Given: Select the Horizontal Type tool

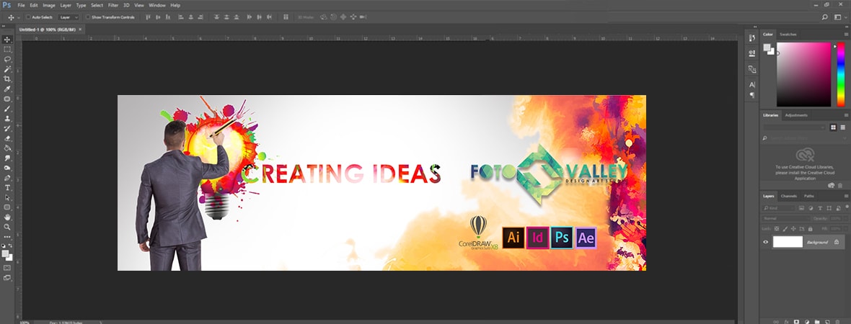Looking at the screenshot, I should [8, 187].
